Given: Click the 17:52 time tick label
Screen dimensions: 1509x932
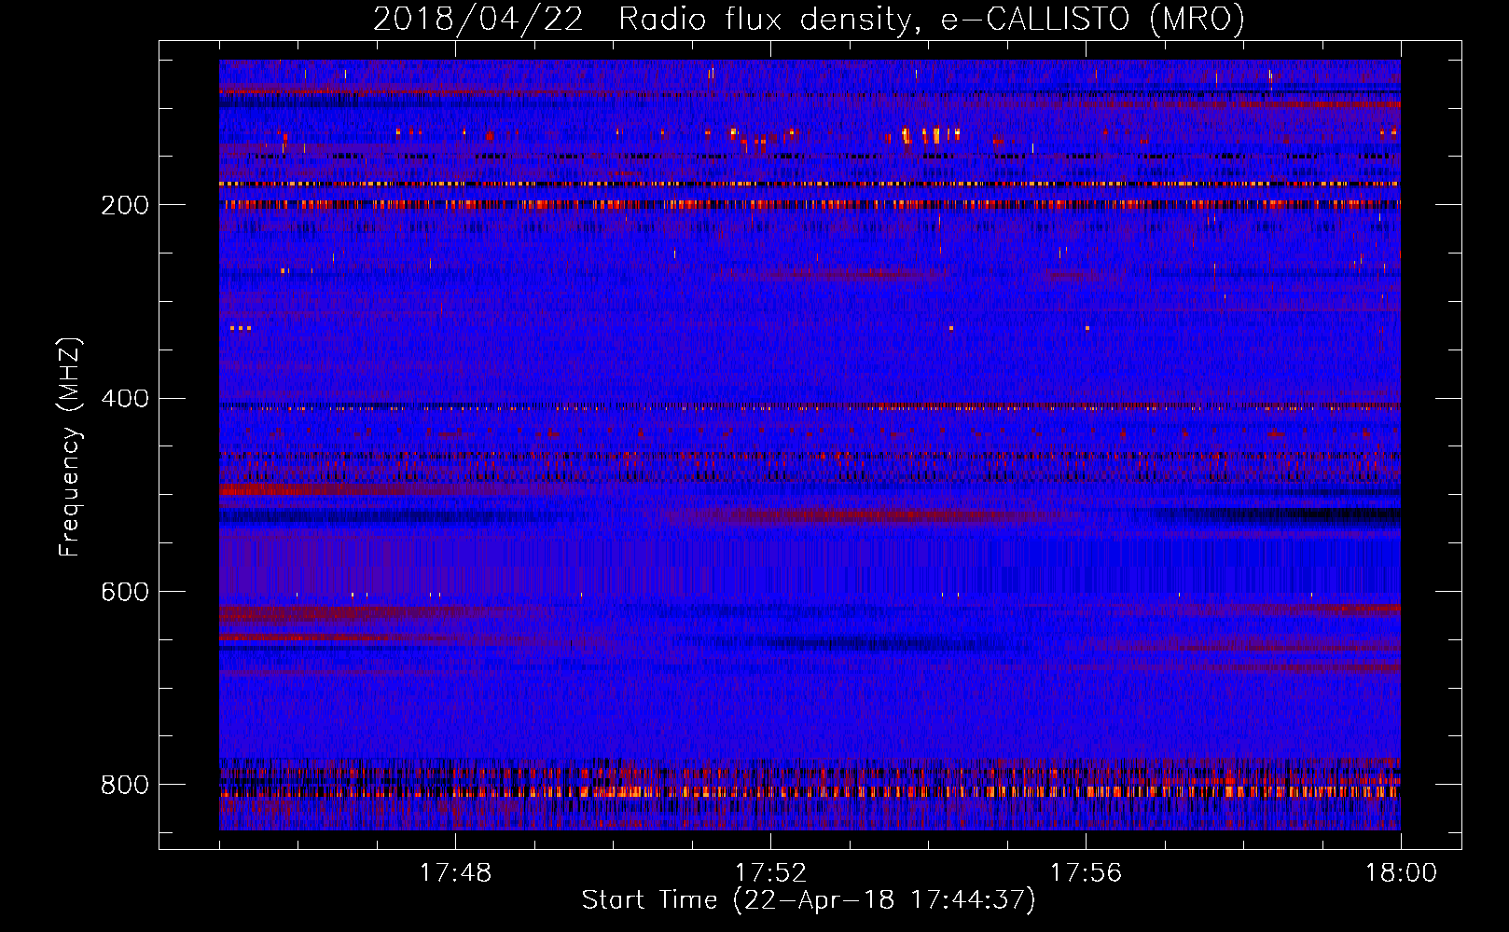Looking at the screenshot, I should (x=770, y=873).
